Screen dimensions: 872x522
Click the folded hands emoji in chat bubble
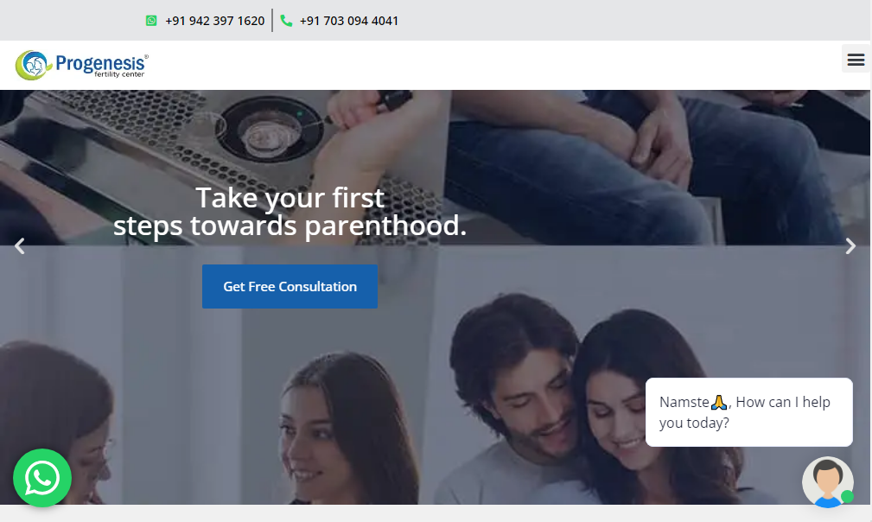tap(718, 402)
